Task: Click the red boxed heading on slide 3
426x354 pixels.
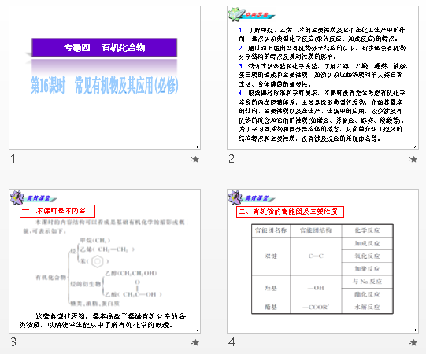Action: pyautogui.click(x=57, y=211)
